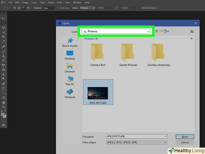Click the Up One Level folder icon
This screenshot has width=205, height=154.
[156, 31]
